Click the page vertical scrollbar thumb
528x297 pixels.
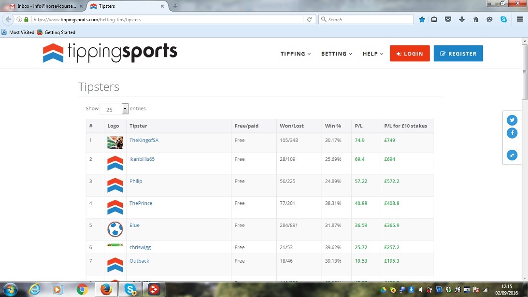(524, 72)
